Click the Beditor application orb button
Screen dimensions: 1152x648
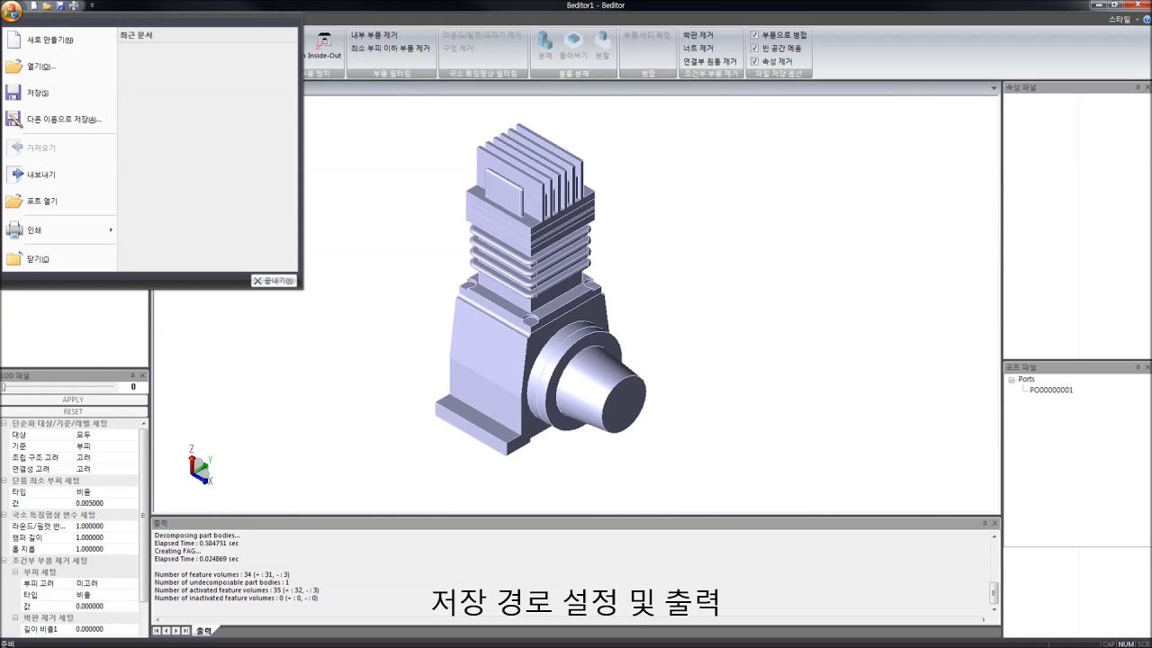[10, 12]
